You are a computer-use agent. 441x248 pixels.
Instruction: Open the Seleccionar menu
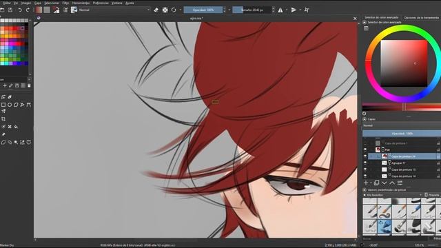(x=52, y=3)
